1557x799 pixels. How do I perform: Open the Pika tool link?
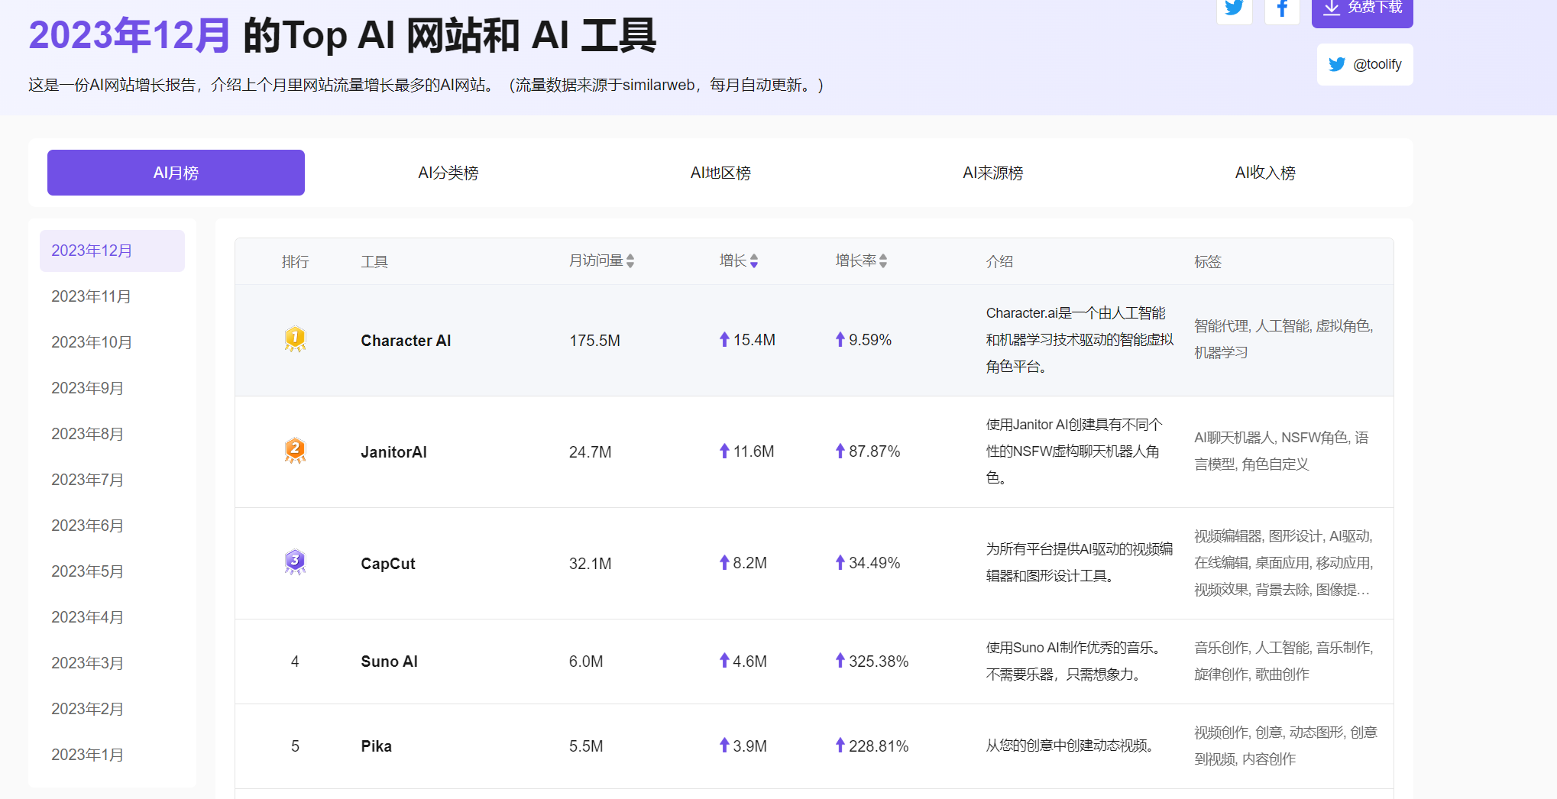[376, 746]
